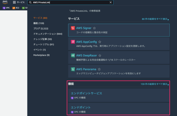Open the エンドポイント feature link
177x116 pixels.
pos(81,107)
